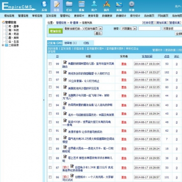Open the comment count link for ID 99

[176, 64]
